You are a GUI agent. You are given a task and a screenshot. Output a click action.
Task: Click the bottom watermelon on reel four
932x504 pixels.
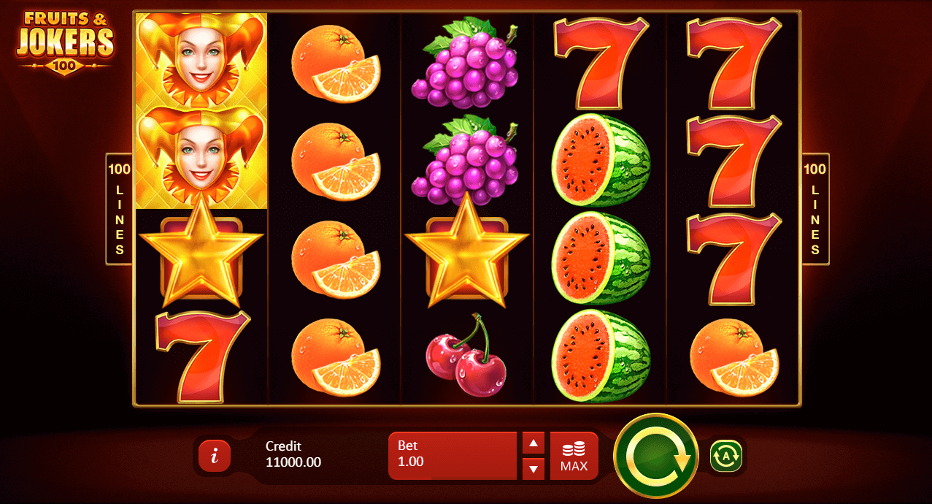(x=601, y=356)
